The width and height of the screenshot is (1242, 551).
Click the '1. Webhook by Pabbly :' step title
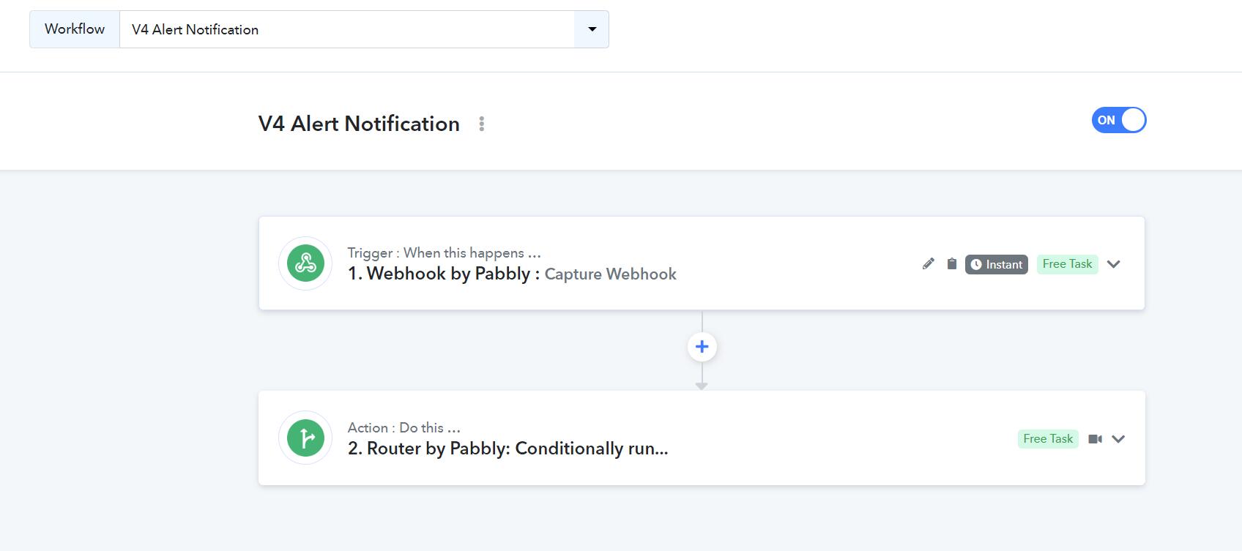[443, 274]
